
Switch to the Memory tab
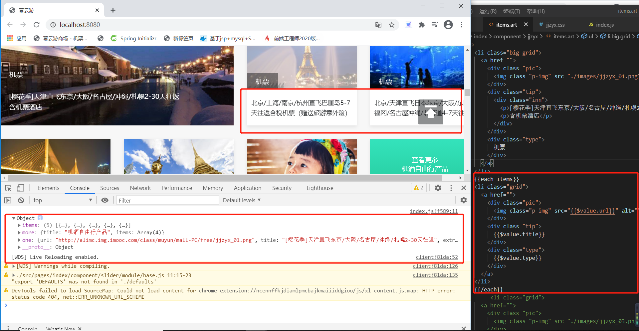(213, 188)
